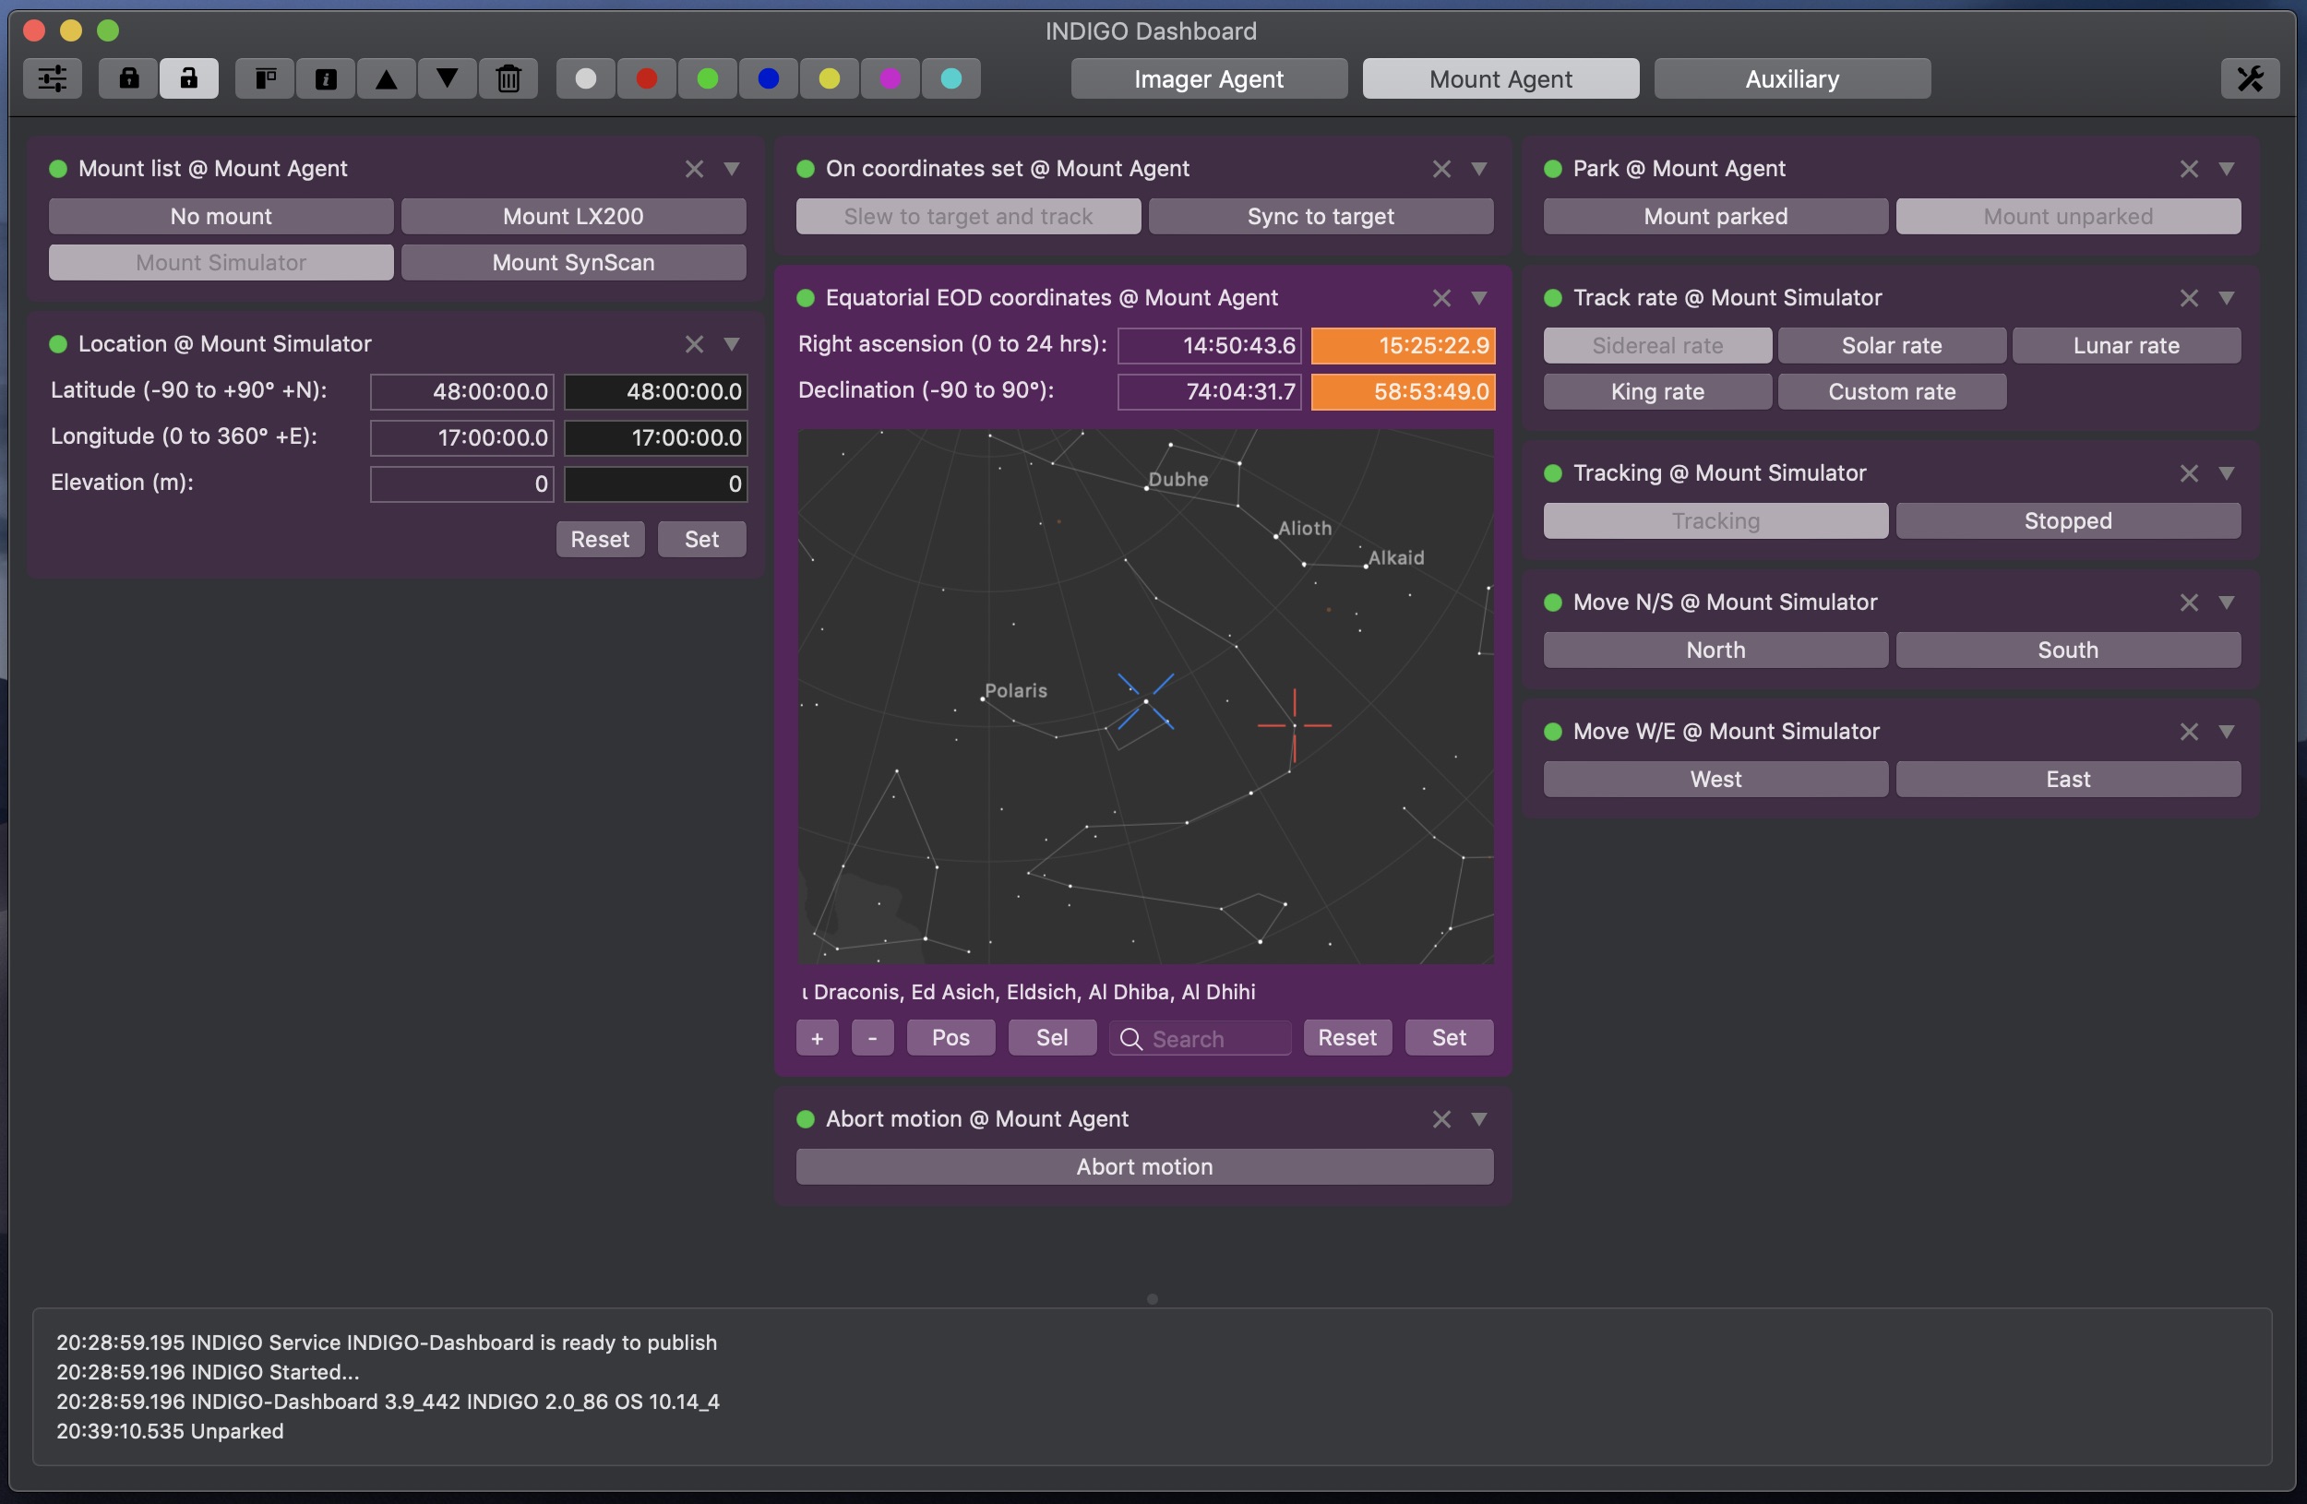
Task: Switch track rate to Solar rate
Action: click(1891, 345)
